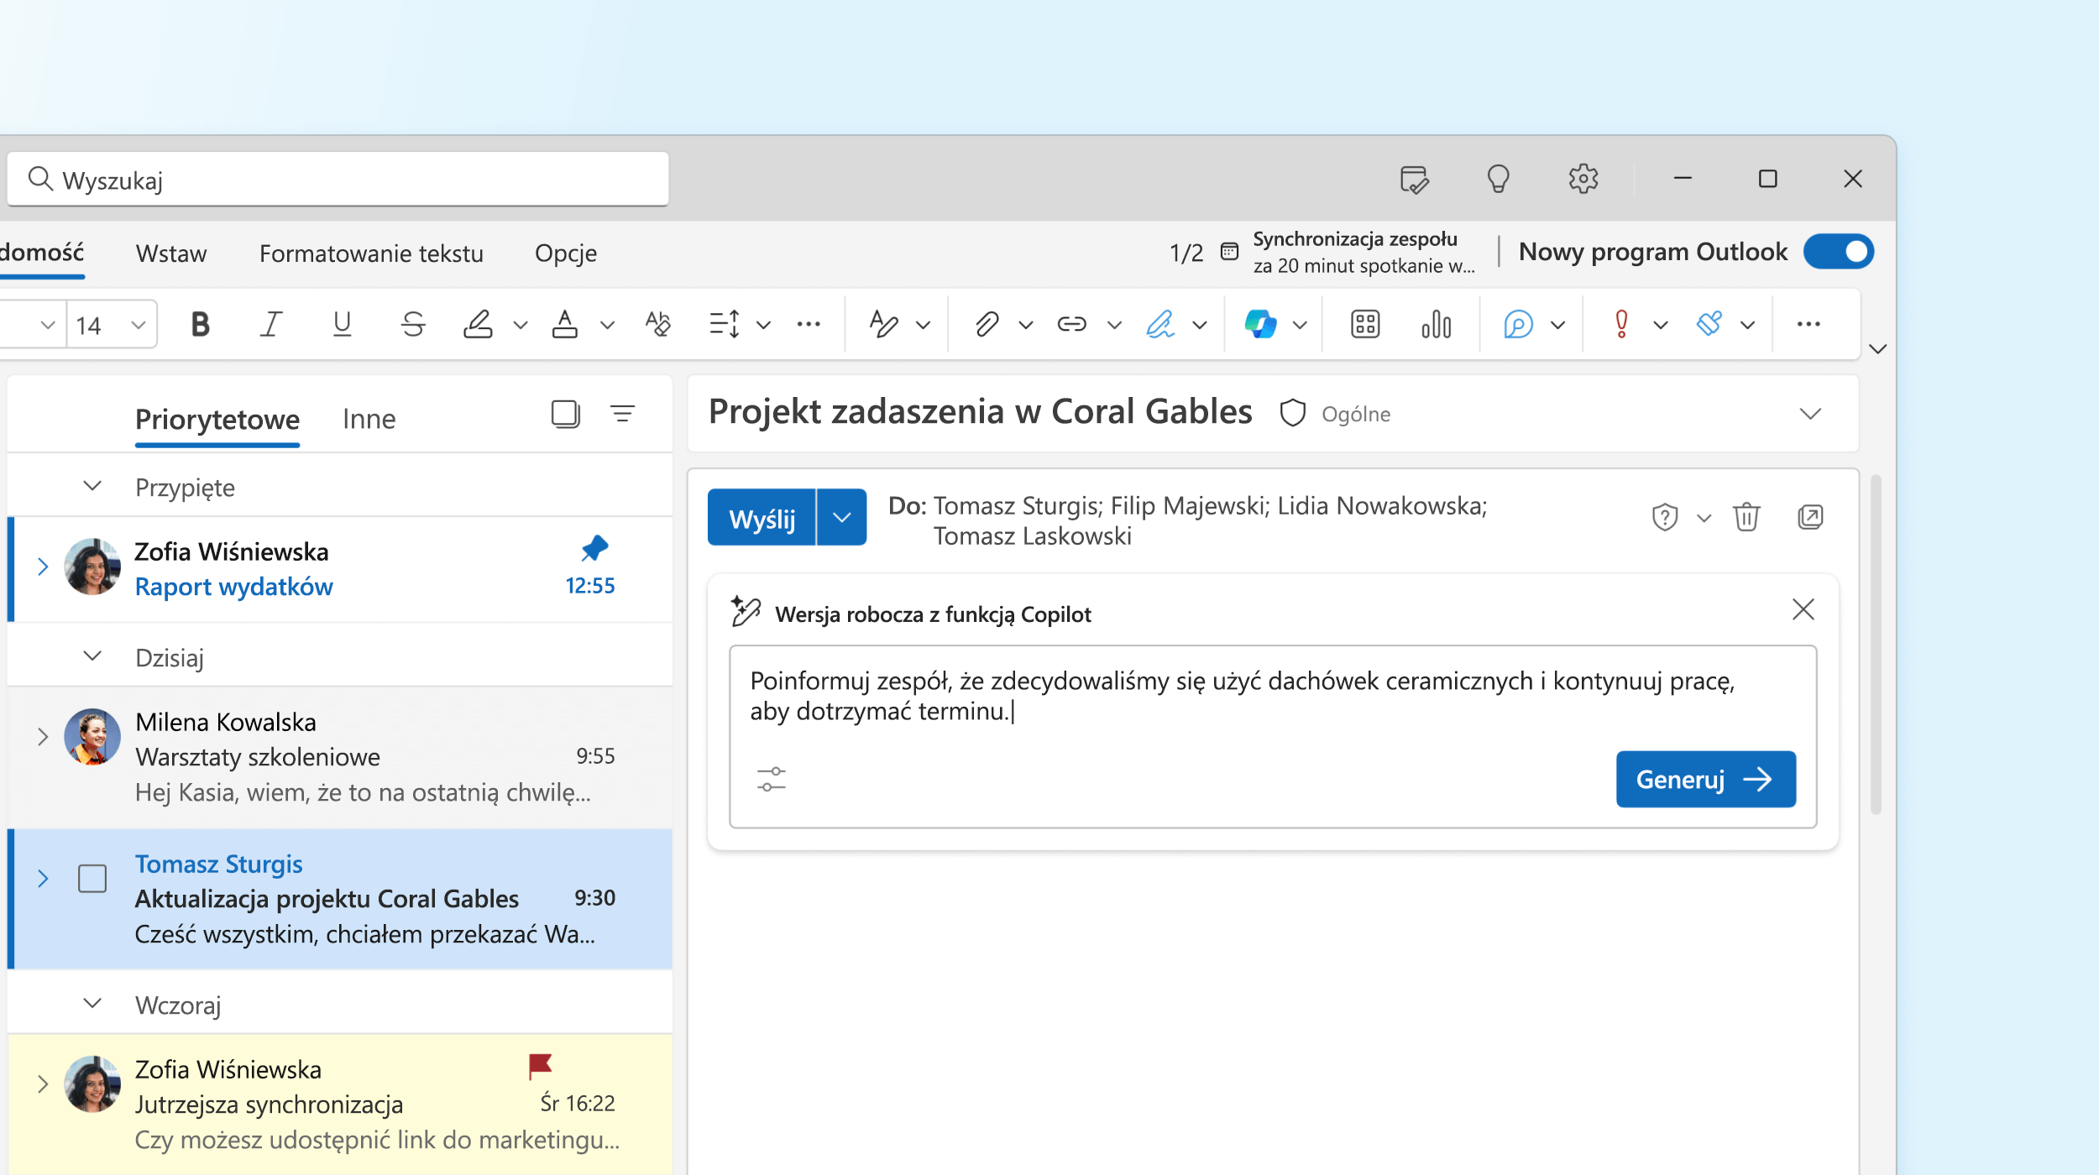
Task: Expand the ribbon with chevron
Action: [1878, 349]
